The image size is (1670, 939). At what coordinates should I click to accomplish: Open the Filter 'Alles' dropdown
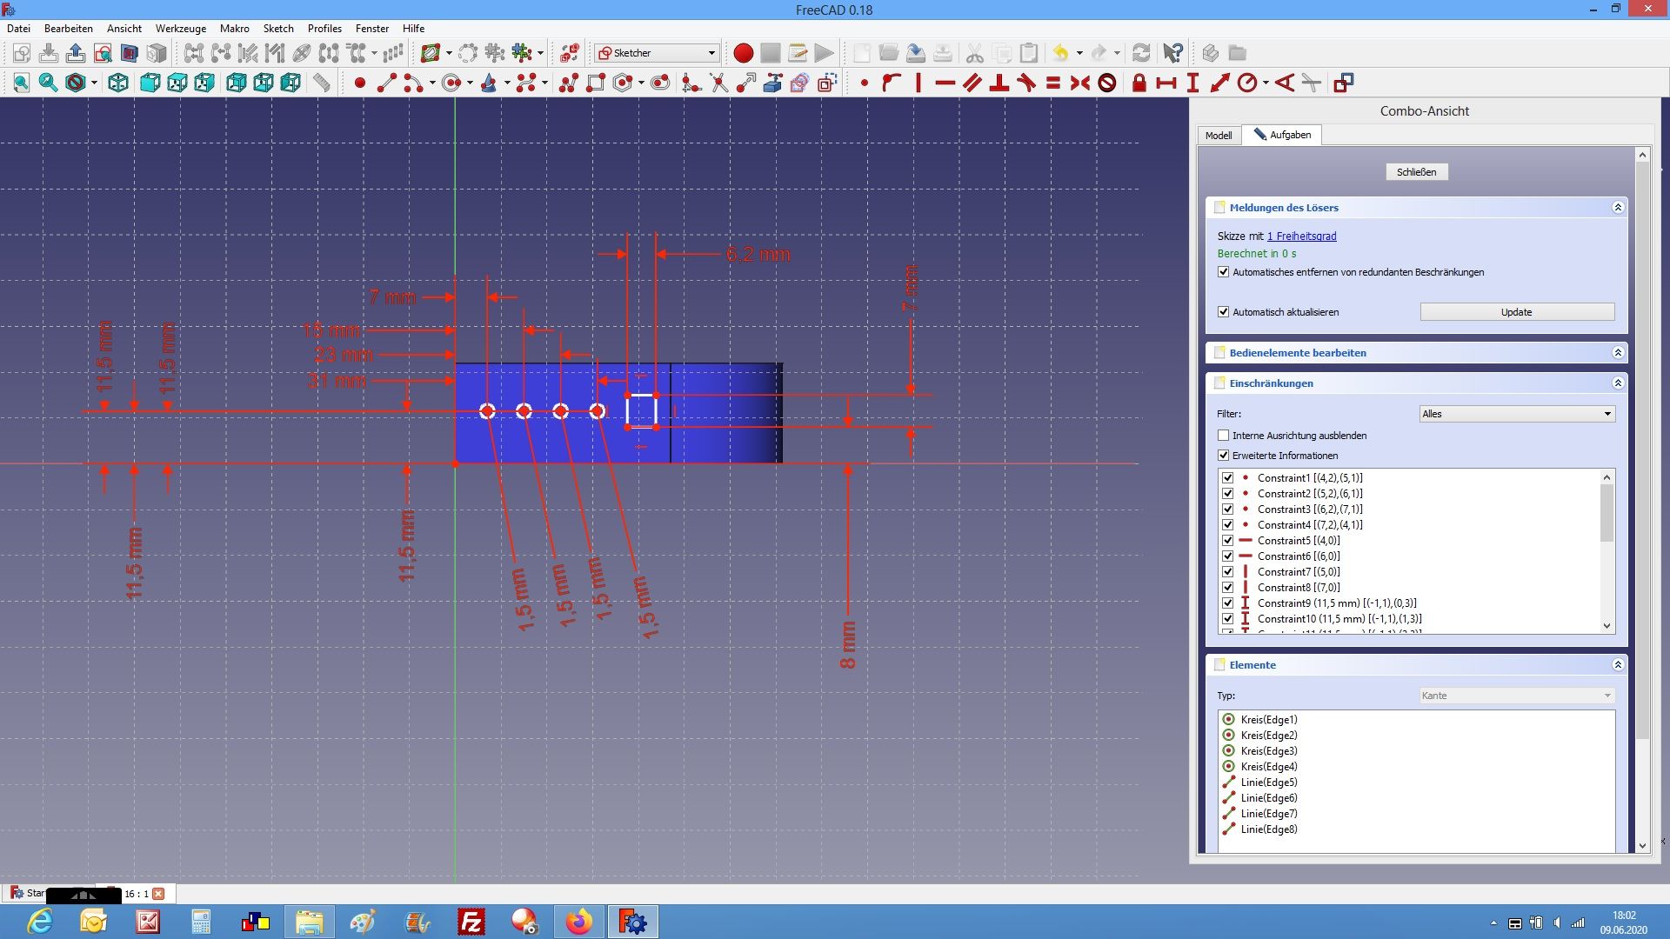pos(1517,414)
